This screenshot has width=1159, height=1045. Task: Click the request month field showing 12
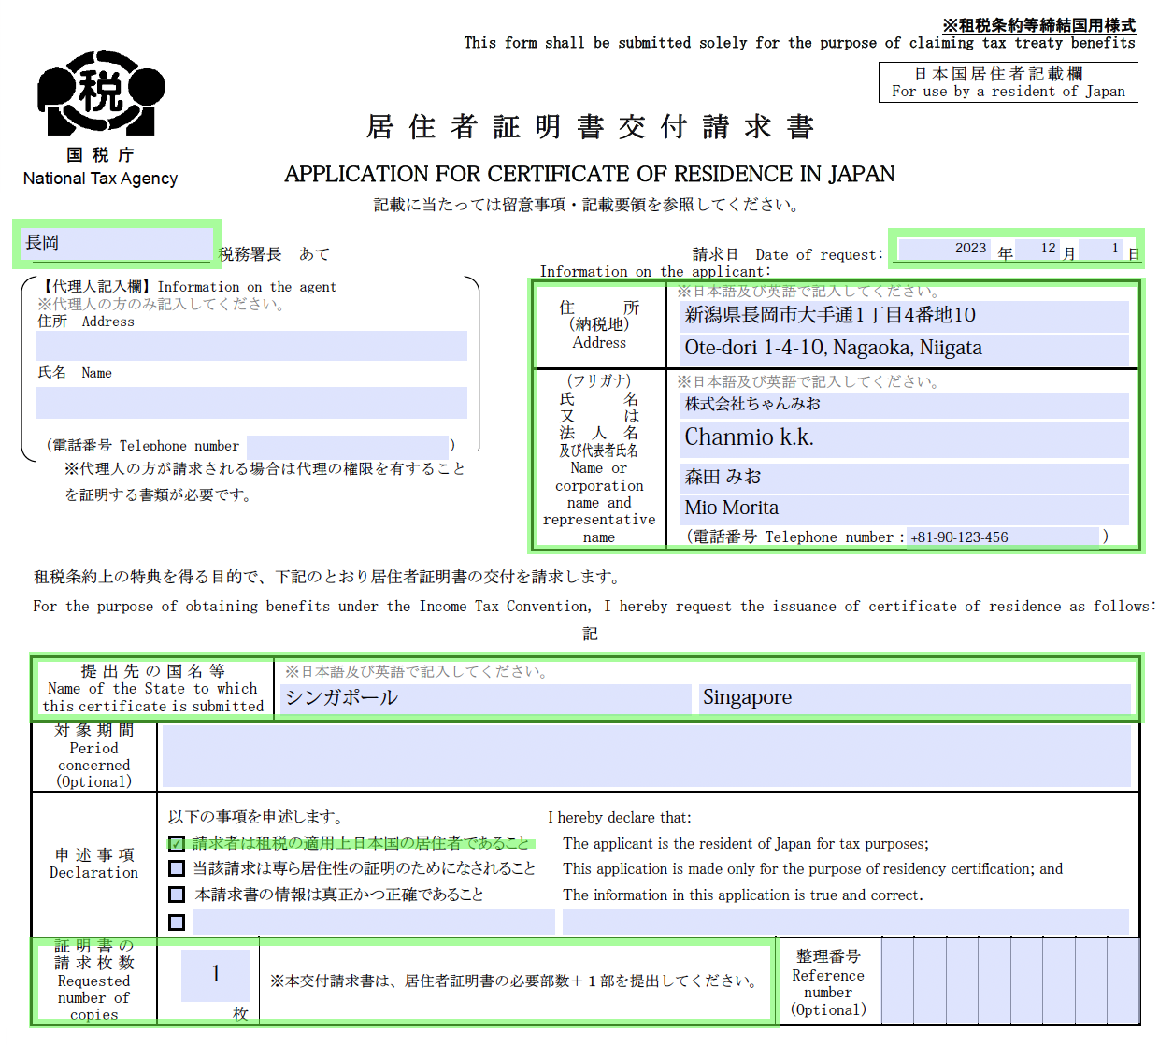(1036, 249)
